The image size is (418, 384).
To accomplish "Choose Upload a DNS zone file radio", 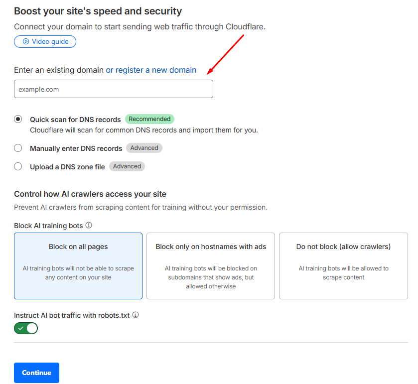I will coord(18,166).
